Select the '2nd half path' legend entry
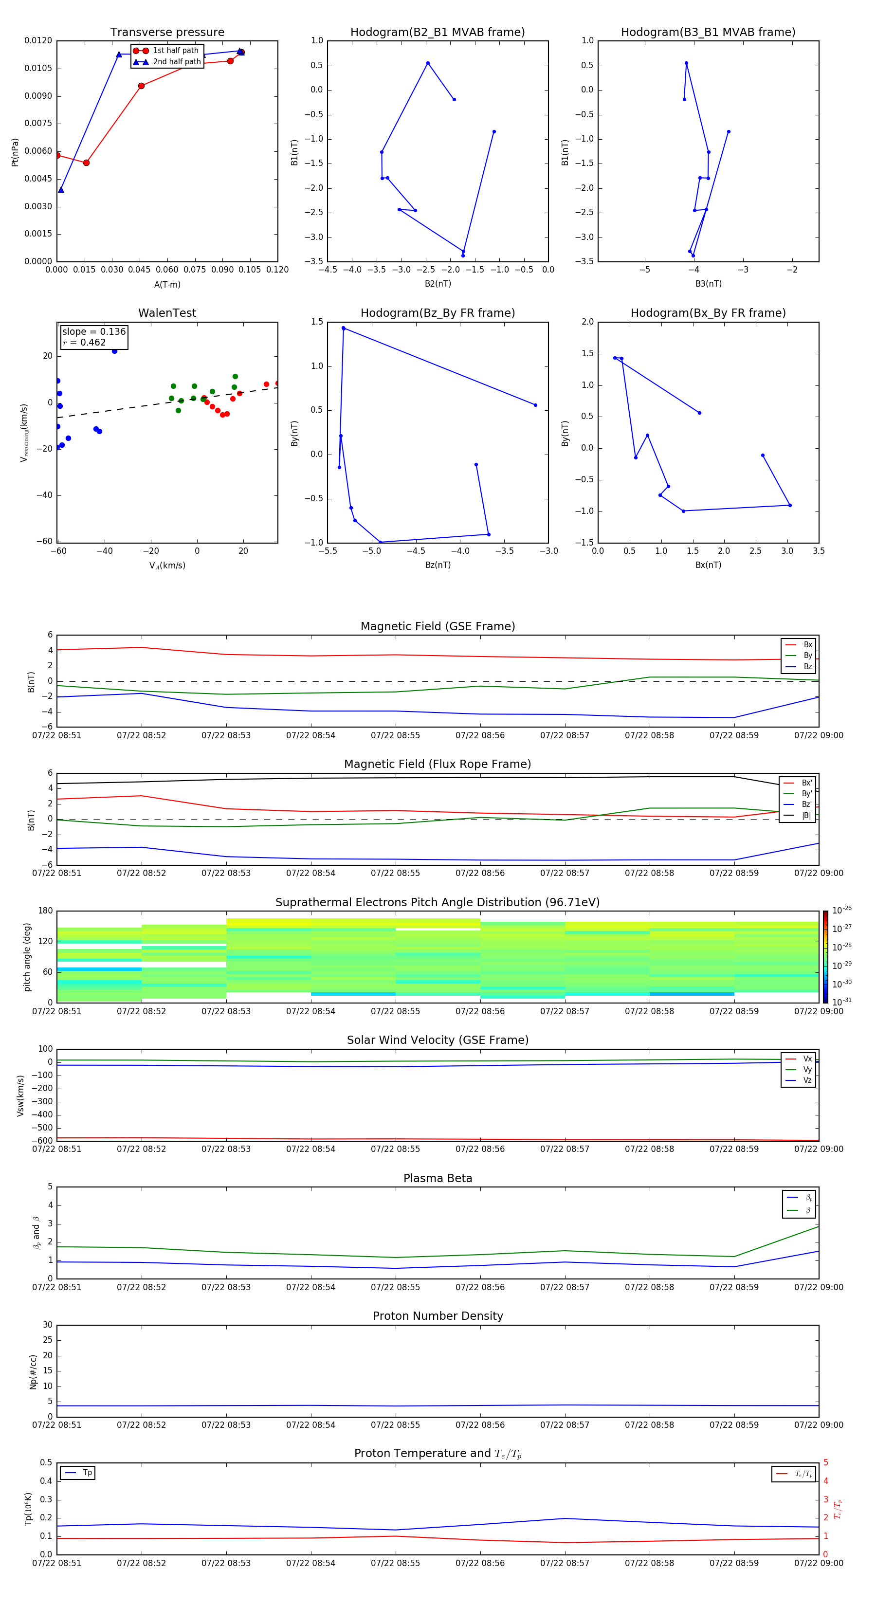Image resolution: width=876 pixels, height=1606 pixels. point(167,62)
